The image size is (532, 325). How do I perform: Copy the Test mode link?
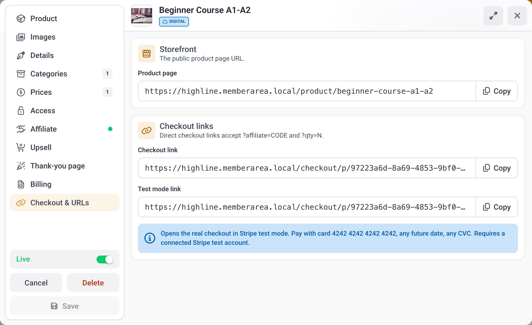497,207
